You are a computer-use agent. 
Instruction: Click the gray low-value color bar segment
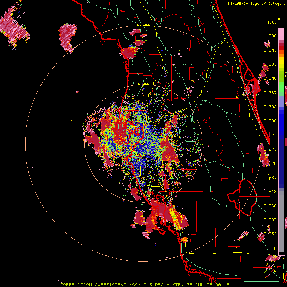tap(282, 222)
